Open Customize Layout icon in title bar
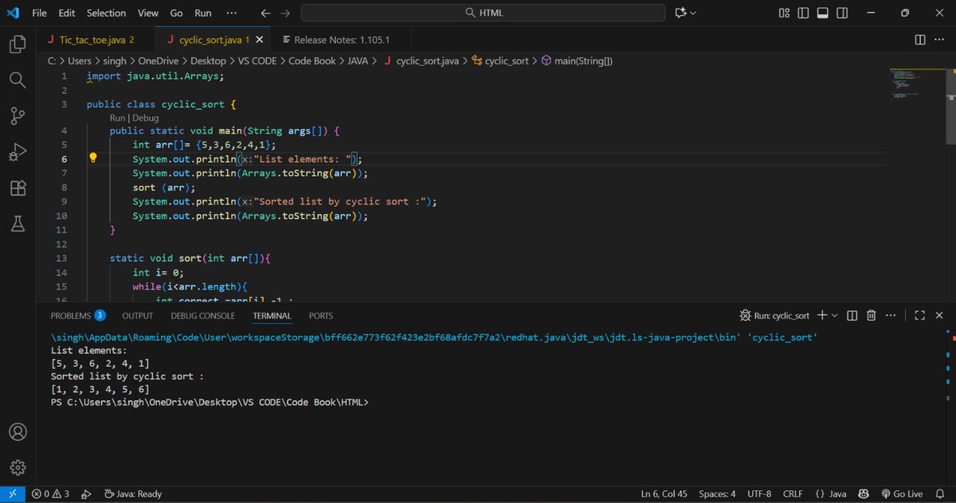 [785, 13]
